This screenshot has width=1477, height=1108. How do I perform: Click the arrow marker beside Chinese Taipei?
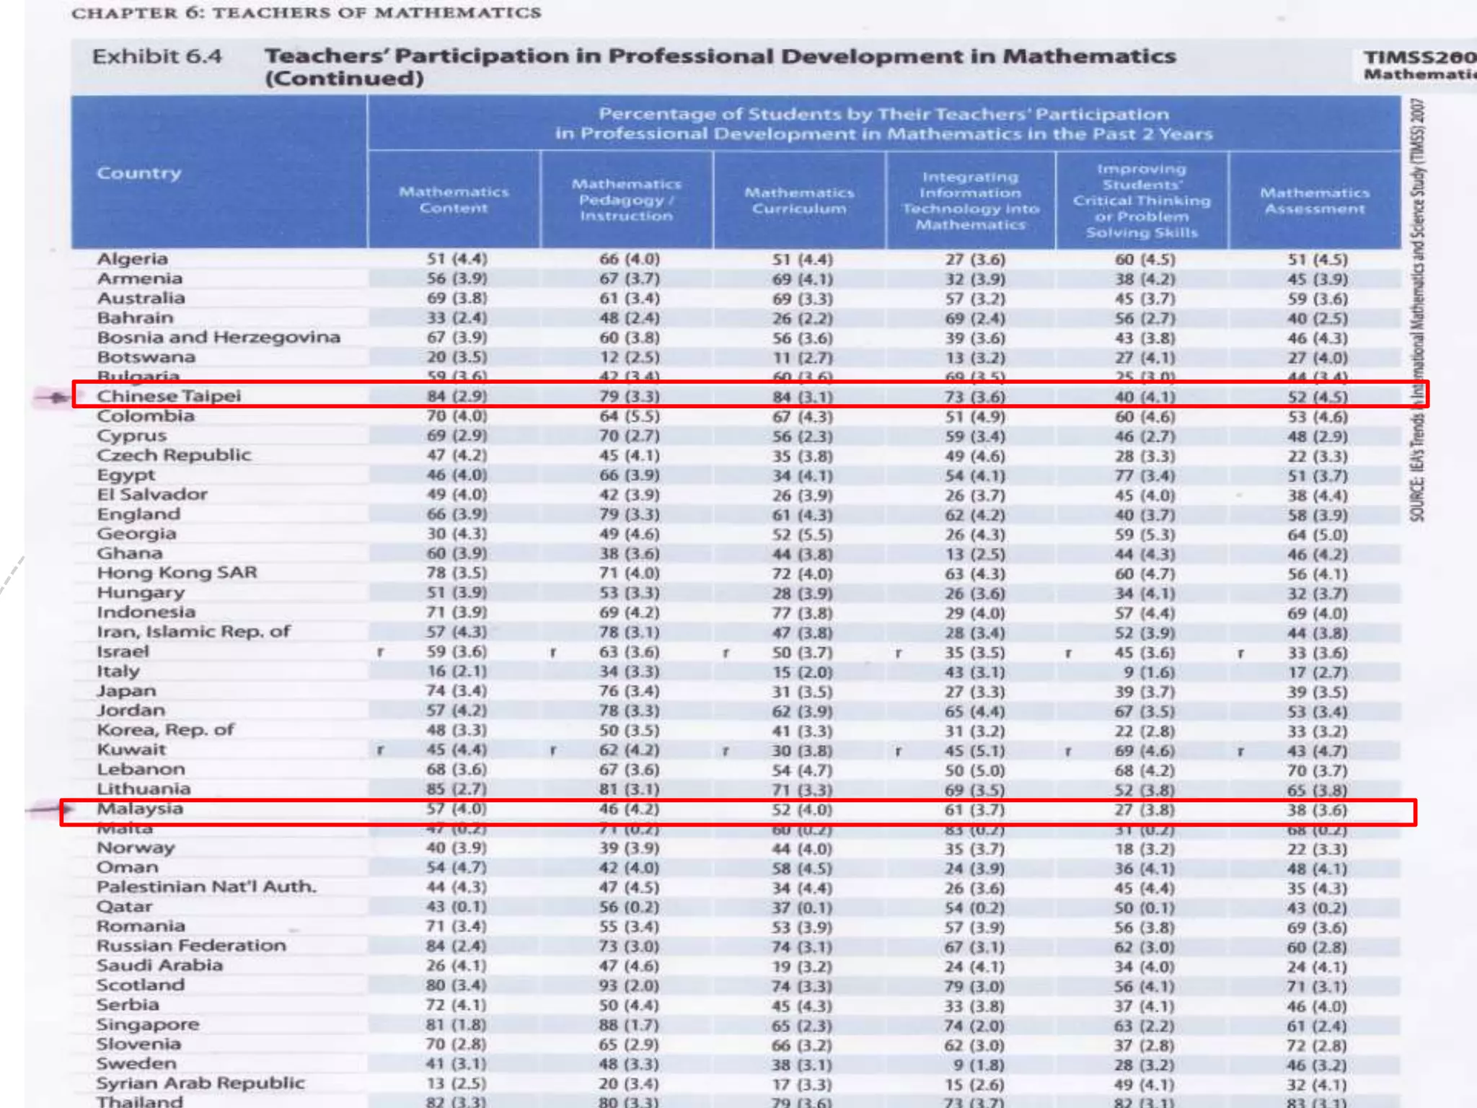(54, 397)
